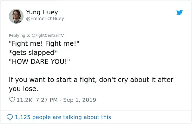Visit the @EmmerichHuey handle
This screenshot has width=192, height=124.
45,19
